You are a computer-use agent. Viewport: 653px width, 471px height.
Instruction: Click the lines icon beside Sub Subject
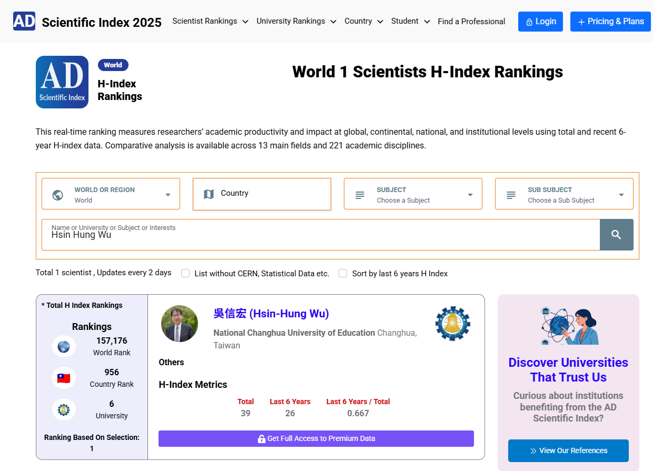(x=511, y=195)
